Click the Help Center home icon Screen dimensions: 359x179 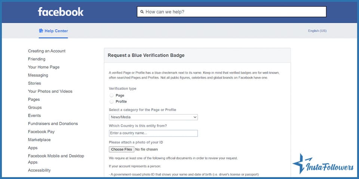pos(41,31)
